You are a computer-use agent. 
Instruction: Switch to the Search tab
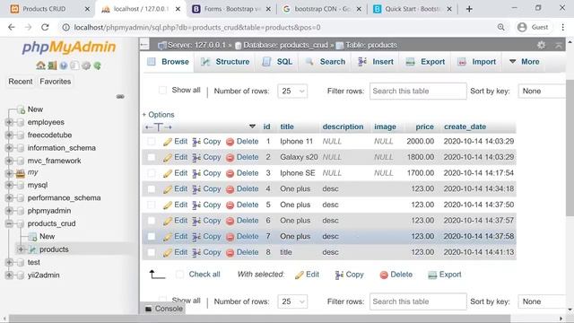point(325,62)
